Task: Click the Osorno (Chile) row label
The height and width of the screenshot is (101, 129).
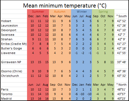Action: (x=12, y=71)
